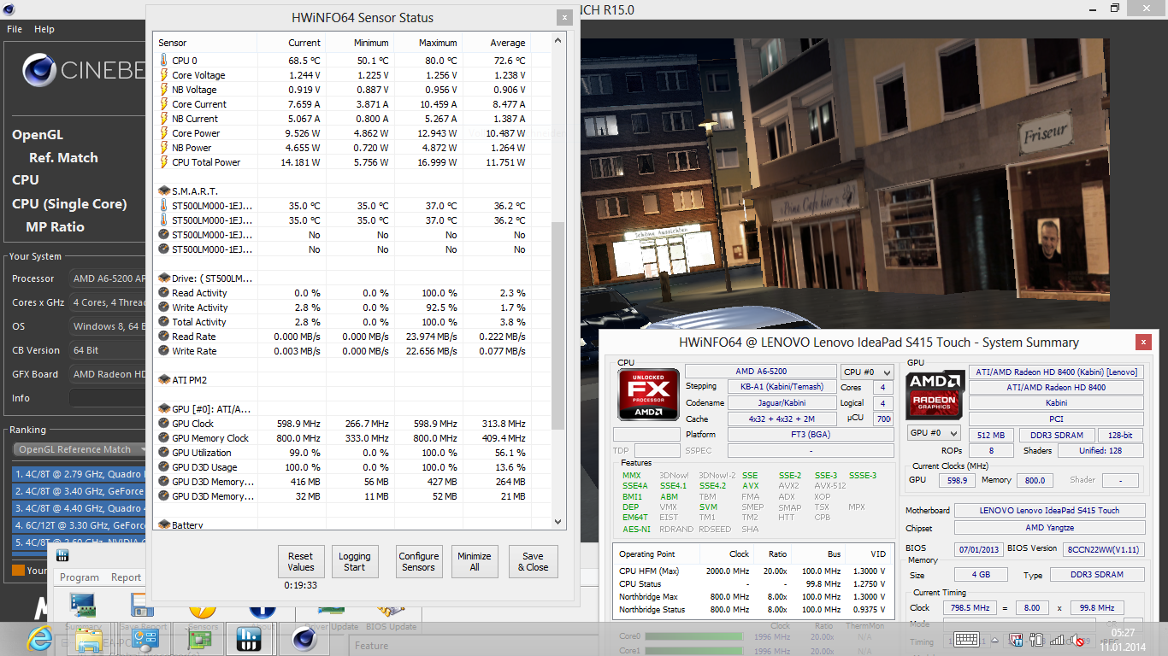
Task: Click the Sensor column header
Action: click(205, 43)
